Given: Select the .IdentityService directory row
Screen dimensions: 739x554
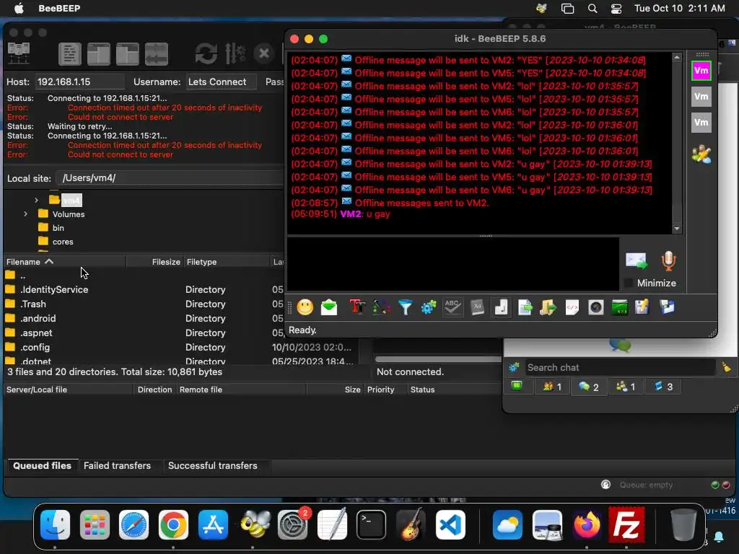Looking at the screenshot, I should coord(144,290).
